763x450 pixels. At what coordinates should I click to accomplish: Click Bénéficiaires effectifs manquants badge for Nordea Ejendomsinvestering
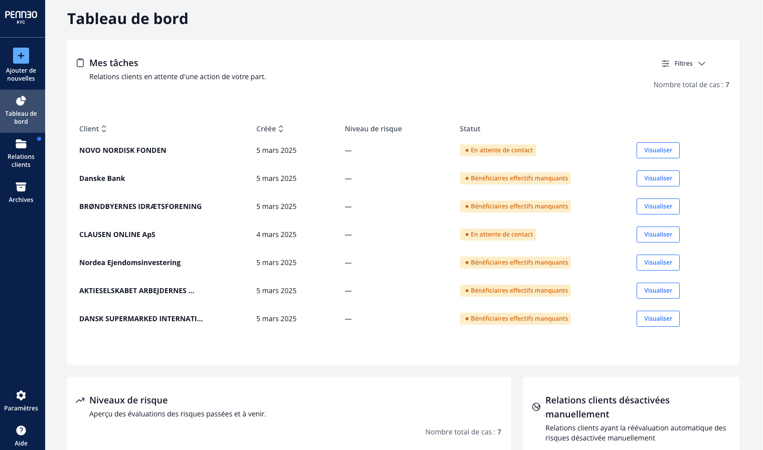coord(515,263)
